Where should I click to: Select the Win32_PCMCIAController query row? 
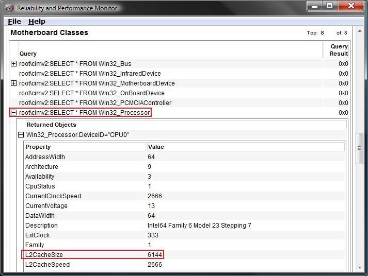coord(95,103)
